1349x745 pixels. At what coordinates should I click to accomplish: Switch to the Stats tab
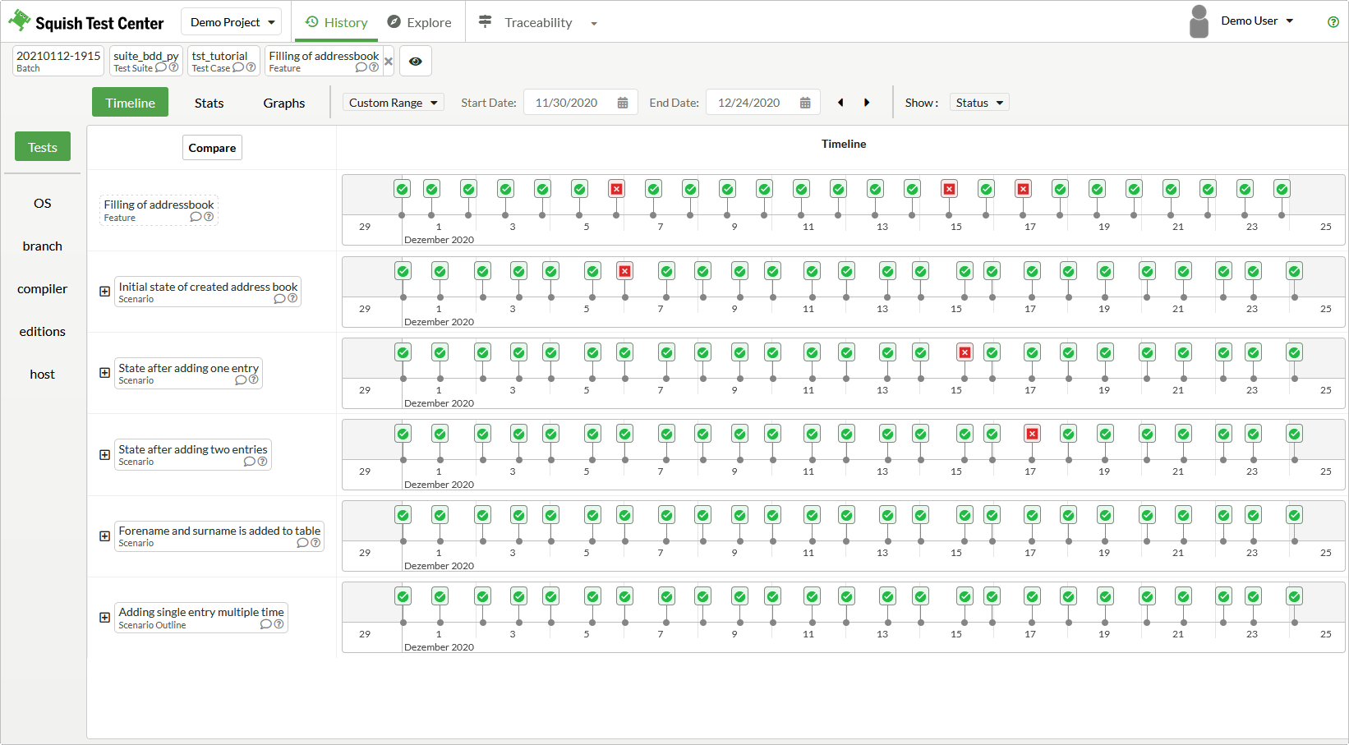point(209,103)
